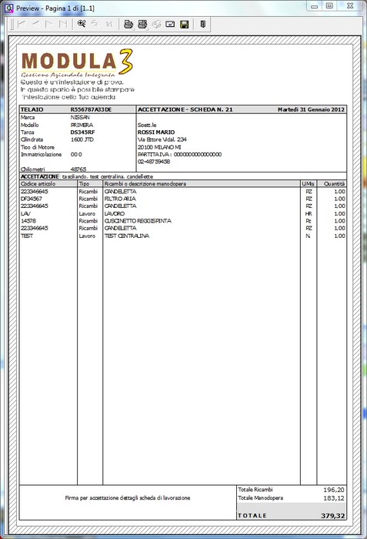Click the zoom magnifier tool
The height and width of the screenshot is (539, 367).
click(x=82, y=24)
